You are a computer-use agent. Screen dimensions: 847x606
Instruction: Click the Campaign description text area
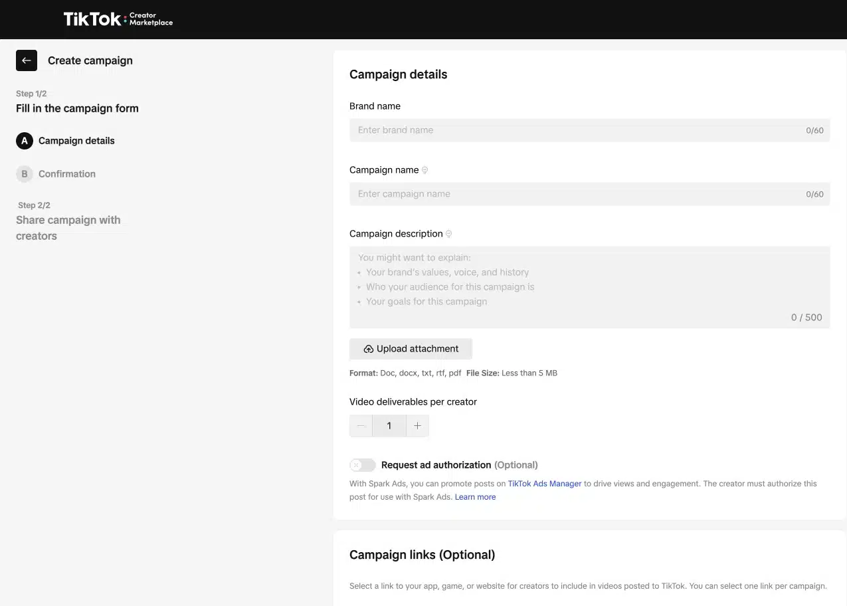click(x=589, y=287)
